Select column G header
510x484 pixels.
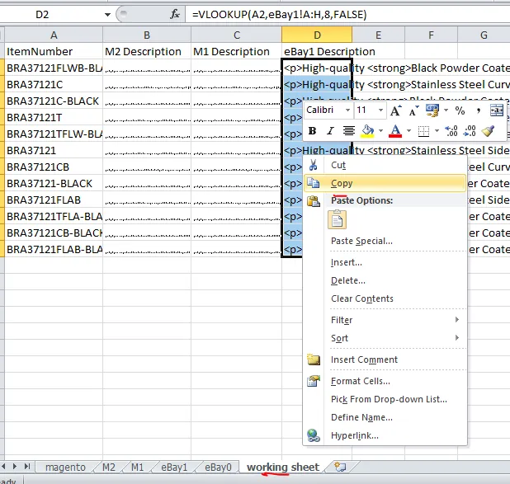pos(484,35)
